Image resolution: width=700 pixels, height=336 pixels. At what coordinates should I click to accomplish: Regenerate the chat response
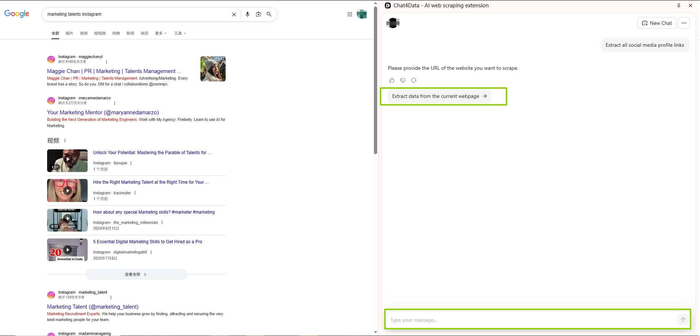414,80
